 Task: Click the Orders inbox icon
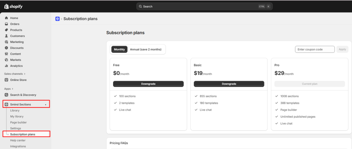click(x=6, y=24)
